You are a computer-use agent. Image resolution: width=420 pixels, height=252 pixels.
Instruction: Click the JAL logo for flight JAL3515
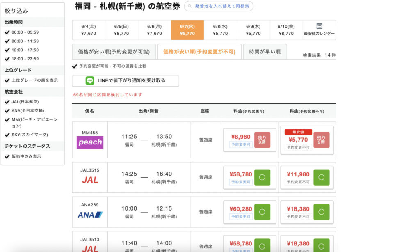(x=90, y=180)
